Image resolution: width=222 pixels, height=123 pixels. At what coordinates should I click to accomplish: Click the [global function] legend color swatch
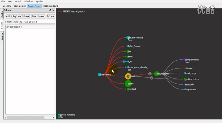pyautogui.click(x=59, y=115)
